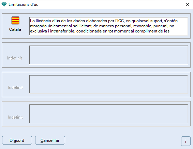The height and width of the screenshot is (149, 193).
Task: Confirm with the D'acord button
Action: tap(17, 140)
